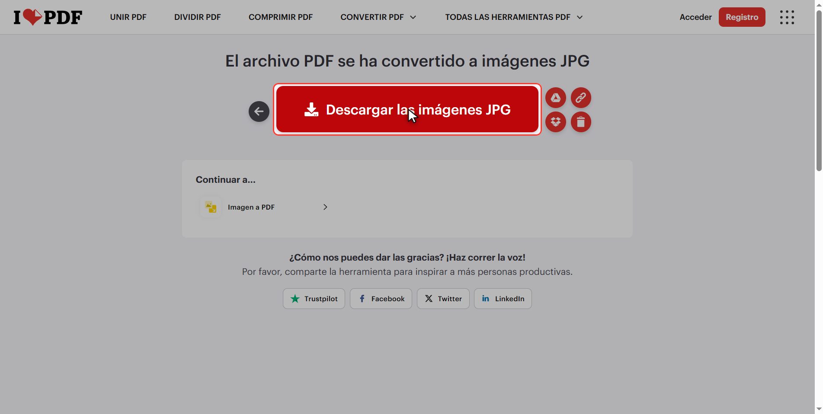The height and width of the screenshot is (414, 823).
Task: Open UNIR PDF tool
Action: click(128, 17)
